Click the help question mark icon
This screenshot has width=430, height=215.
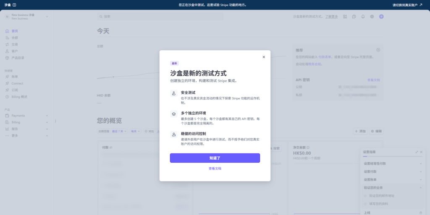point(354,17)
